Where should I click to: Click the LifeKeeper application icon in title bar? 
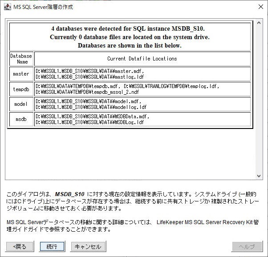point(8,7)
